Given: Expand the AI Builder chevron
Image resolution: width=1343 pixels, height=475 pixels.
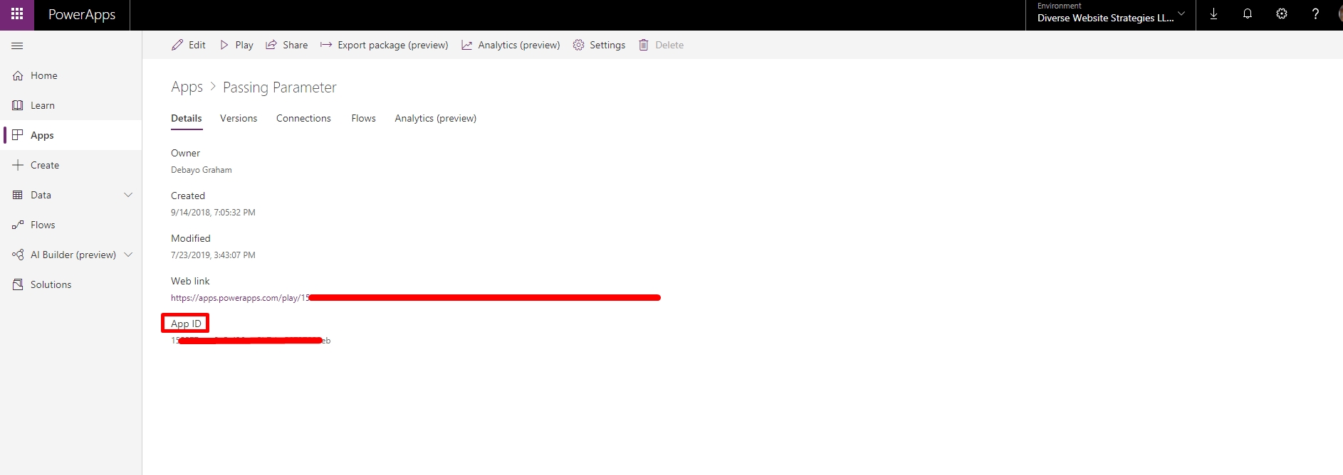Looking at the screenshot, I should (128, 255).
